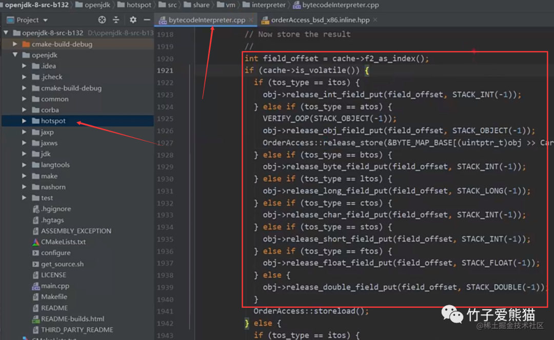Click line number 1921 in the gutter
Image resolution: width=554 pixels, height=340 pixels.
pyautogui.click(x=165, y=71)
